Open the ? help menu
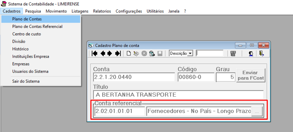The height and width of the screenshot is (132, 293). [x=185, y=11]
